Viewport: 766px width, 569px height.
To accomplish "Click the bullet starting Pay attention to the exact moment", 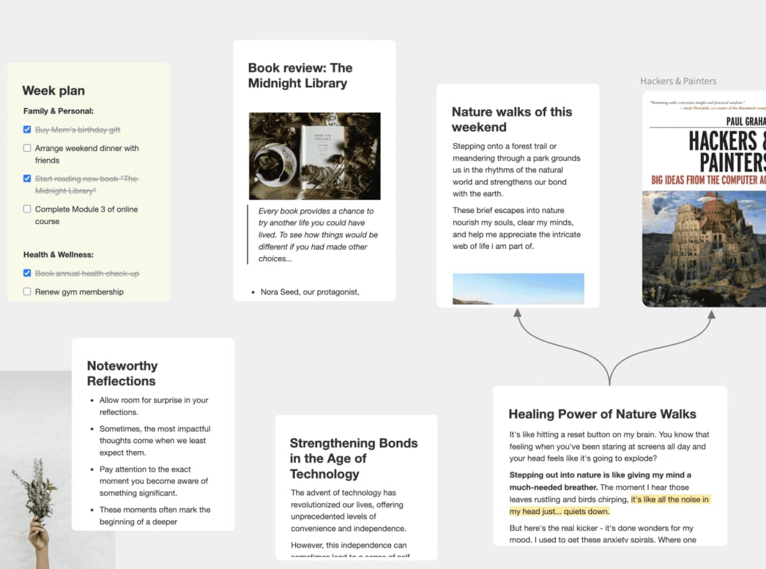I will [x=154, y=481].
